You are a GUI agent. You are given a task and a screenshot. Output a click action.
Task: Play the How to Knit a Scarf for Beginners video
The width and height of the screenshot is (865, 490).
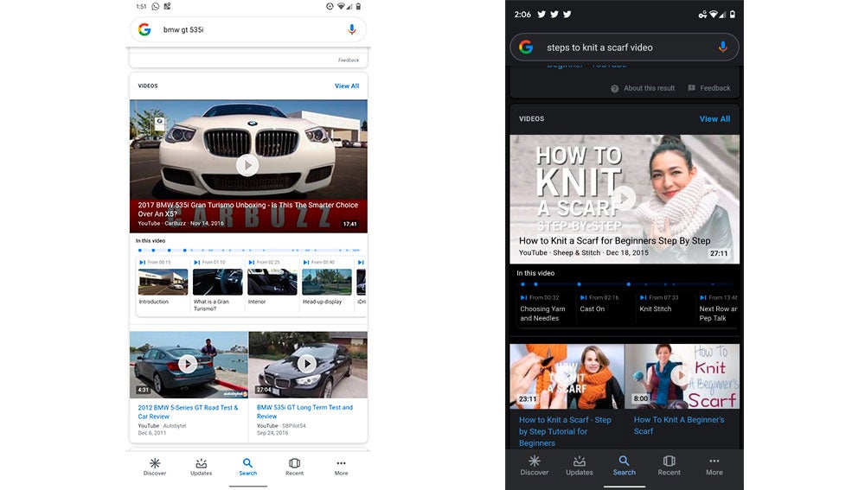(x=625, y=198)
